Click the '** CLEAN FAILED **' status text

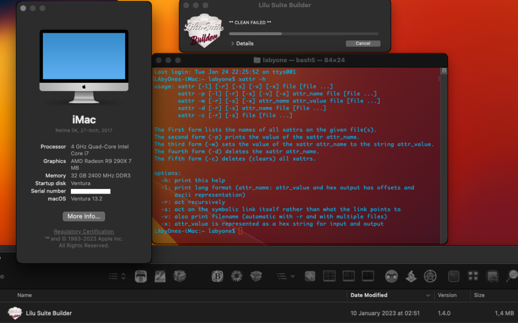point(250,22)
